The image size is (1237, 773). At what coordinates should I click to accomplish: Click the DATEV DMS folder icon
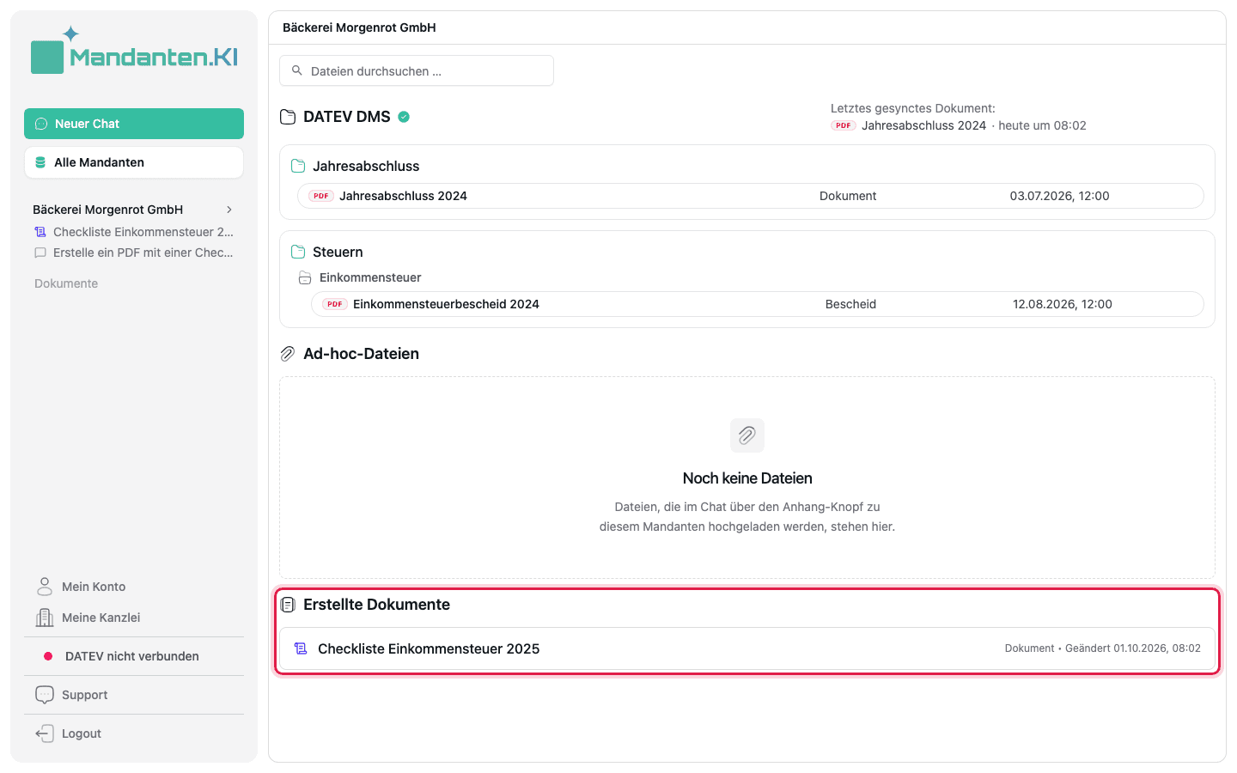(288, 117)
